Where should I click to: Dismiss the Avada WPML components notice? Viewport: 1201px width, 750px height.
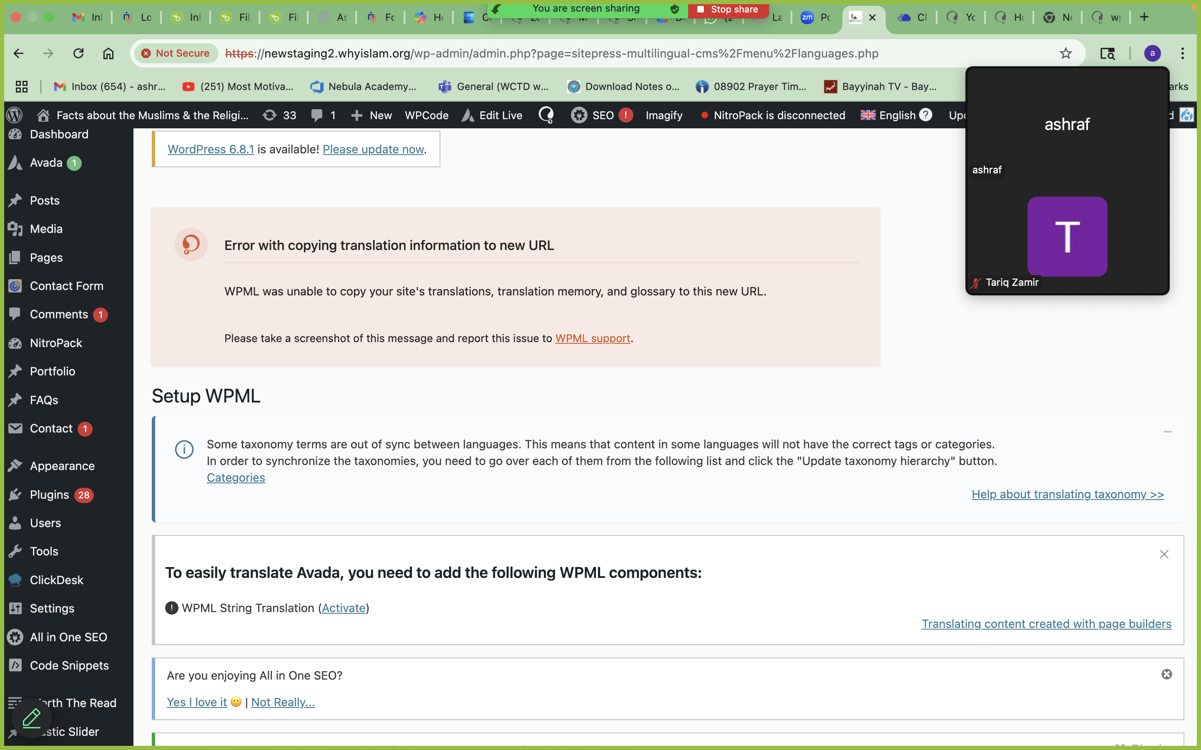click(x=1164, y=554)
